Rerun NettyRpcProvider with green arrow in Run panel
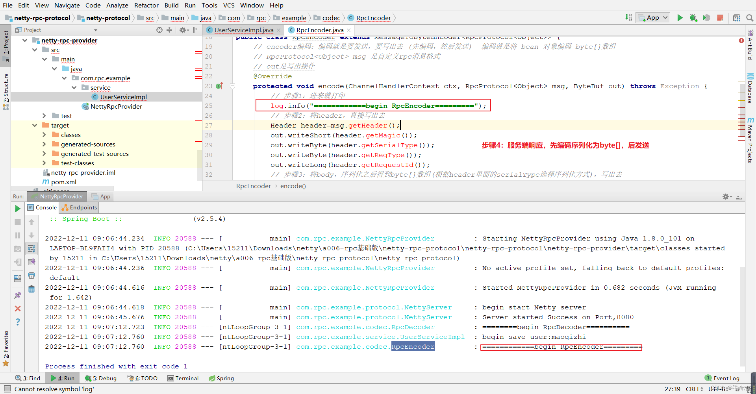The image size is (756, 394). (18, 209)
